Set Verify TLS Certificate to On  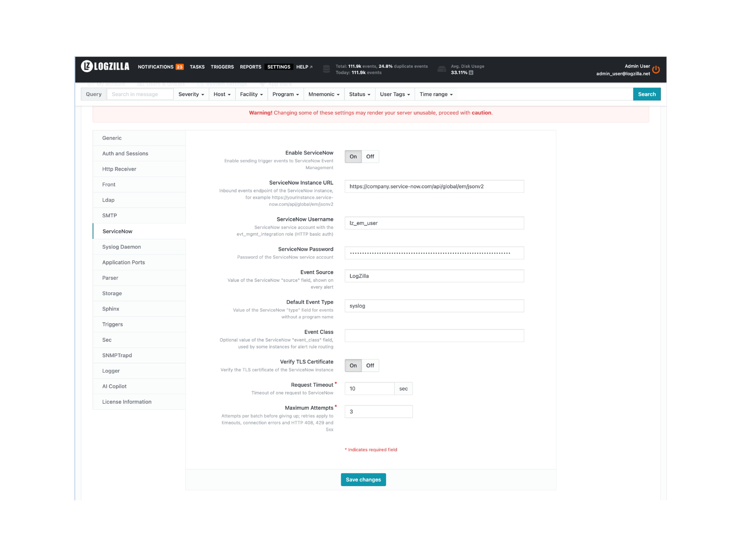pyautogui.click(x=353, y=366)
